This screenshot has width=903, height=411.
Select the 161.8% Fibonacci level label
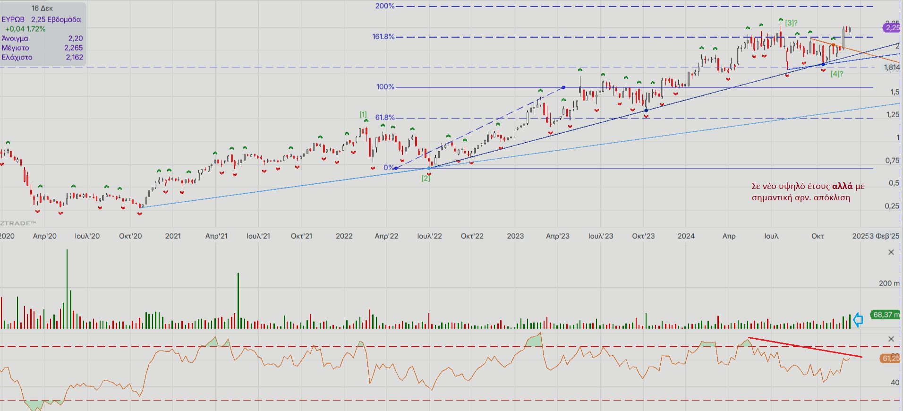click(383, 37)
